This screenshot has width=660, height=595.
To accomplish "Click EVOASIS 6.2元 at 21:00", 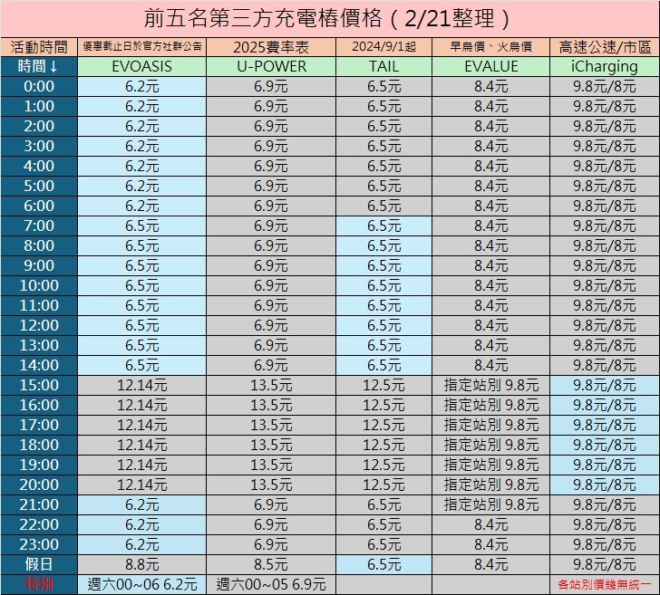I will [x=141, y=504].
